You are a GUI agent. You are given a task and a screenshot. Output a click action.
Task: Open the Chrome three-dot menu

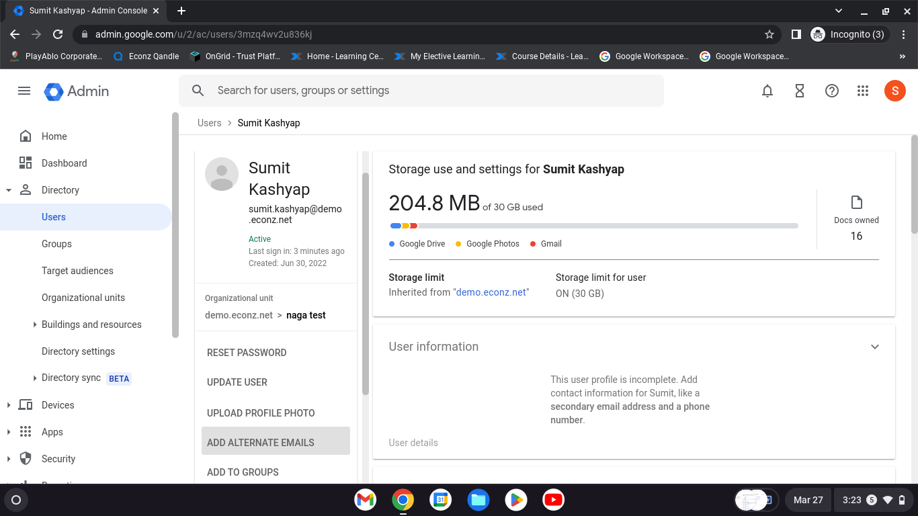click(x=904, y=34)
